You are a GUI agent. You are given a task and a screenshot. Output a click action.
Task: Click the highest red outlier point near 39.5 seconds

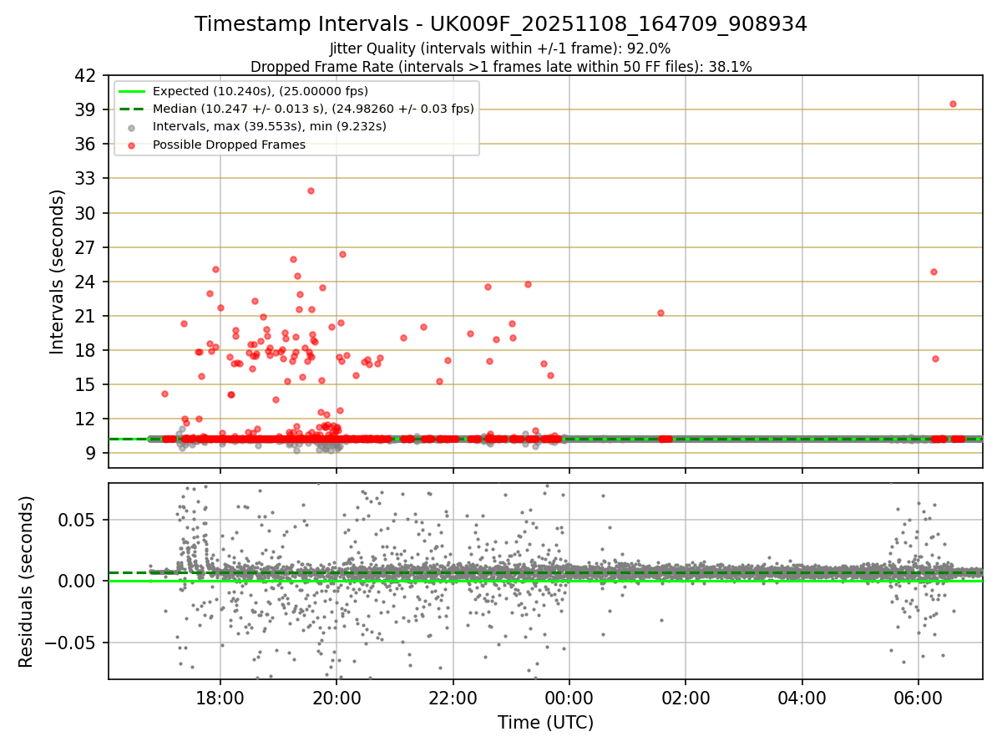point(953,104)
